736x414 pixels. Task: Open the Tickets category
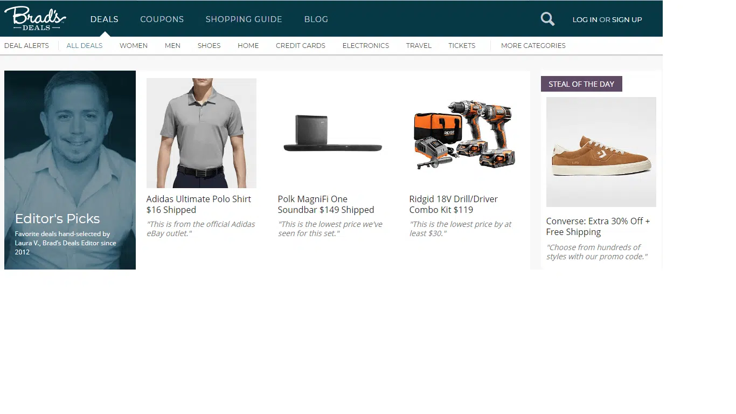[462, 46]
